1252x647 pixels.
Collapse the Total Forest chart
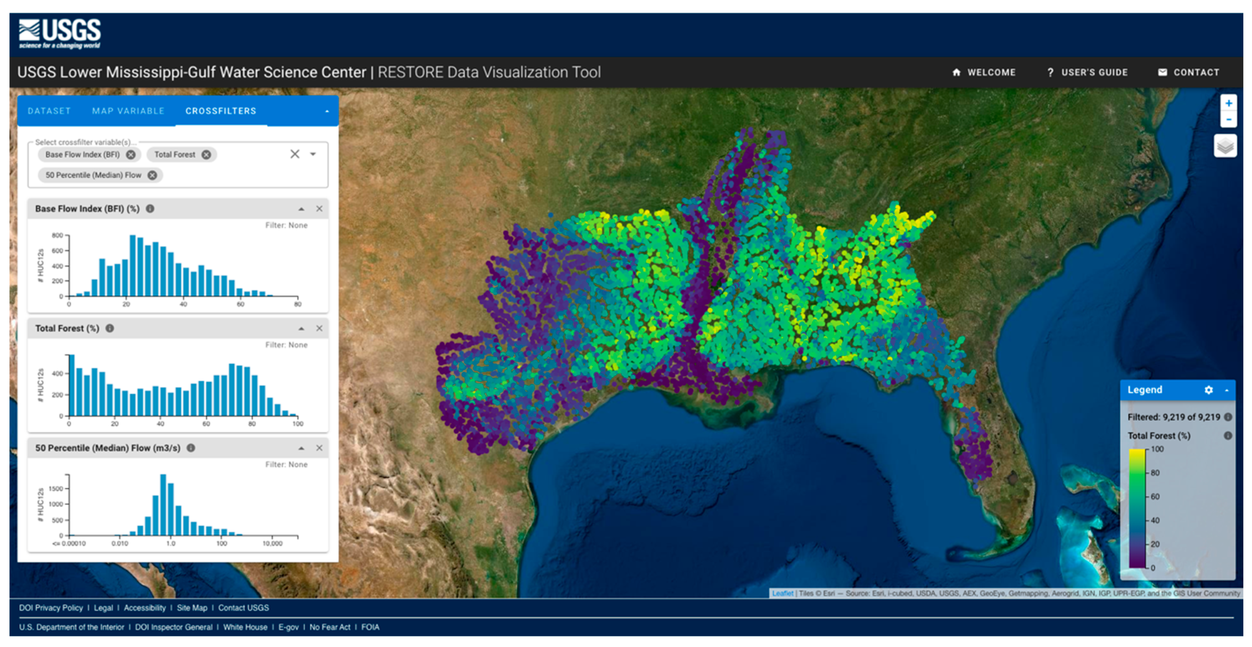[x=301, y=329]
